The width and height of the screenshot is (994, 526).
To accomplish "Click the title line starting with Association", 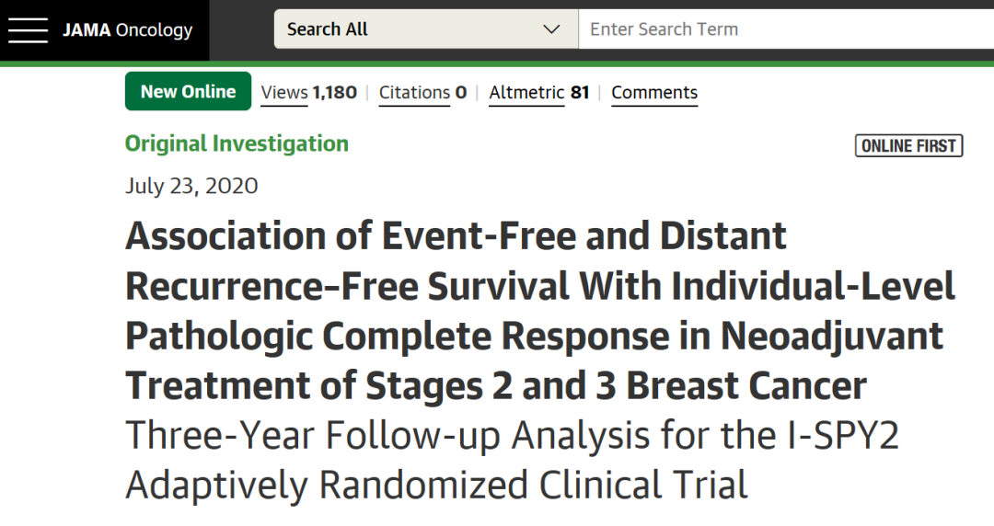I will [457, 236].
